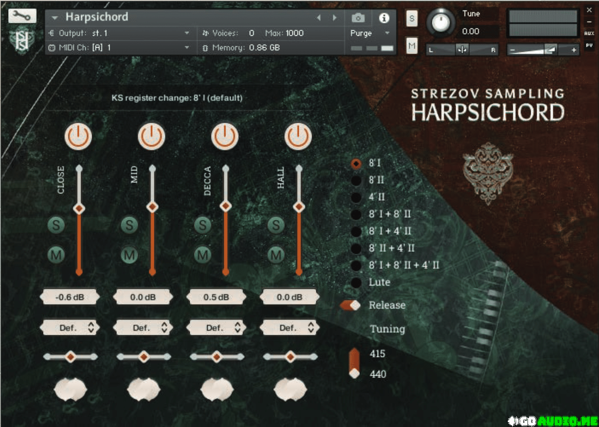Open the DECCA mic Def. output selector
This screenshot has height=427, width=599.
click(x=216, y=328)
